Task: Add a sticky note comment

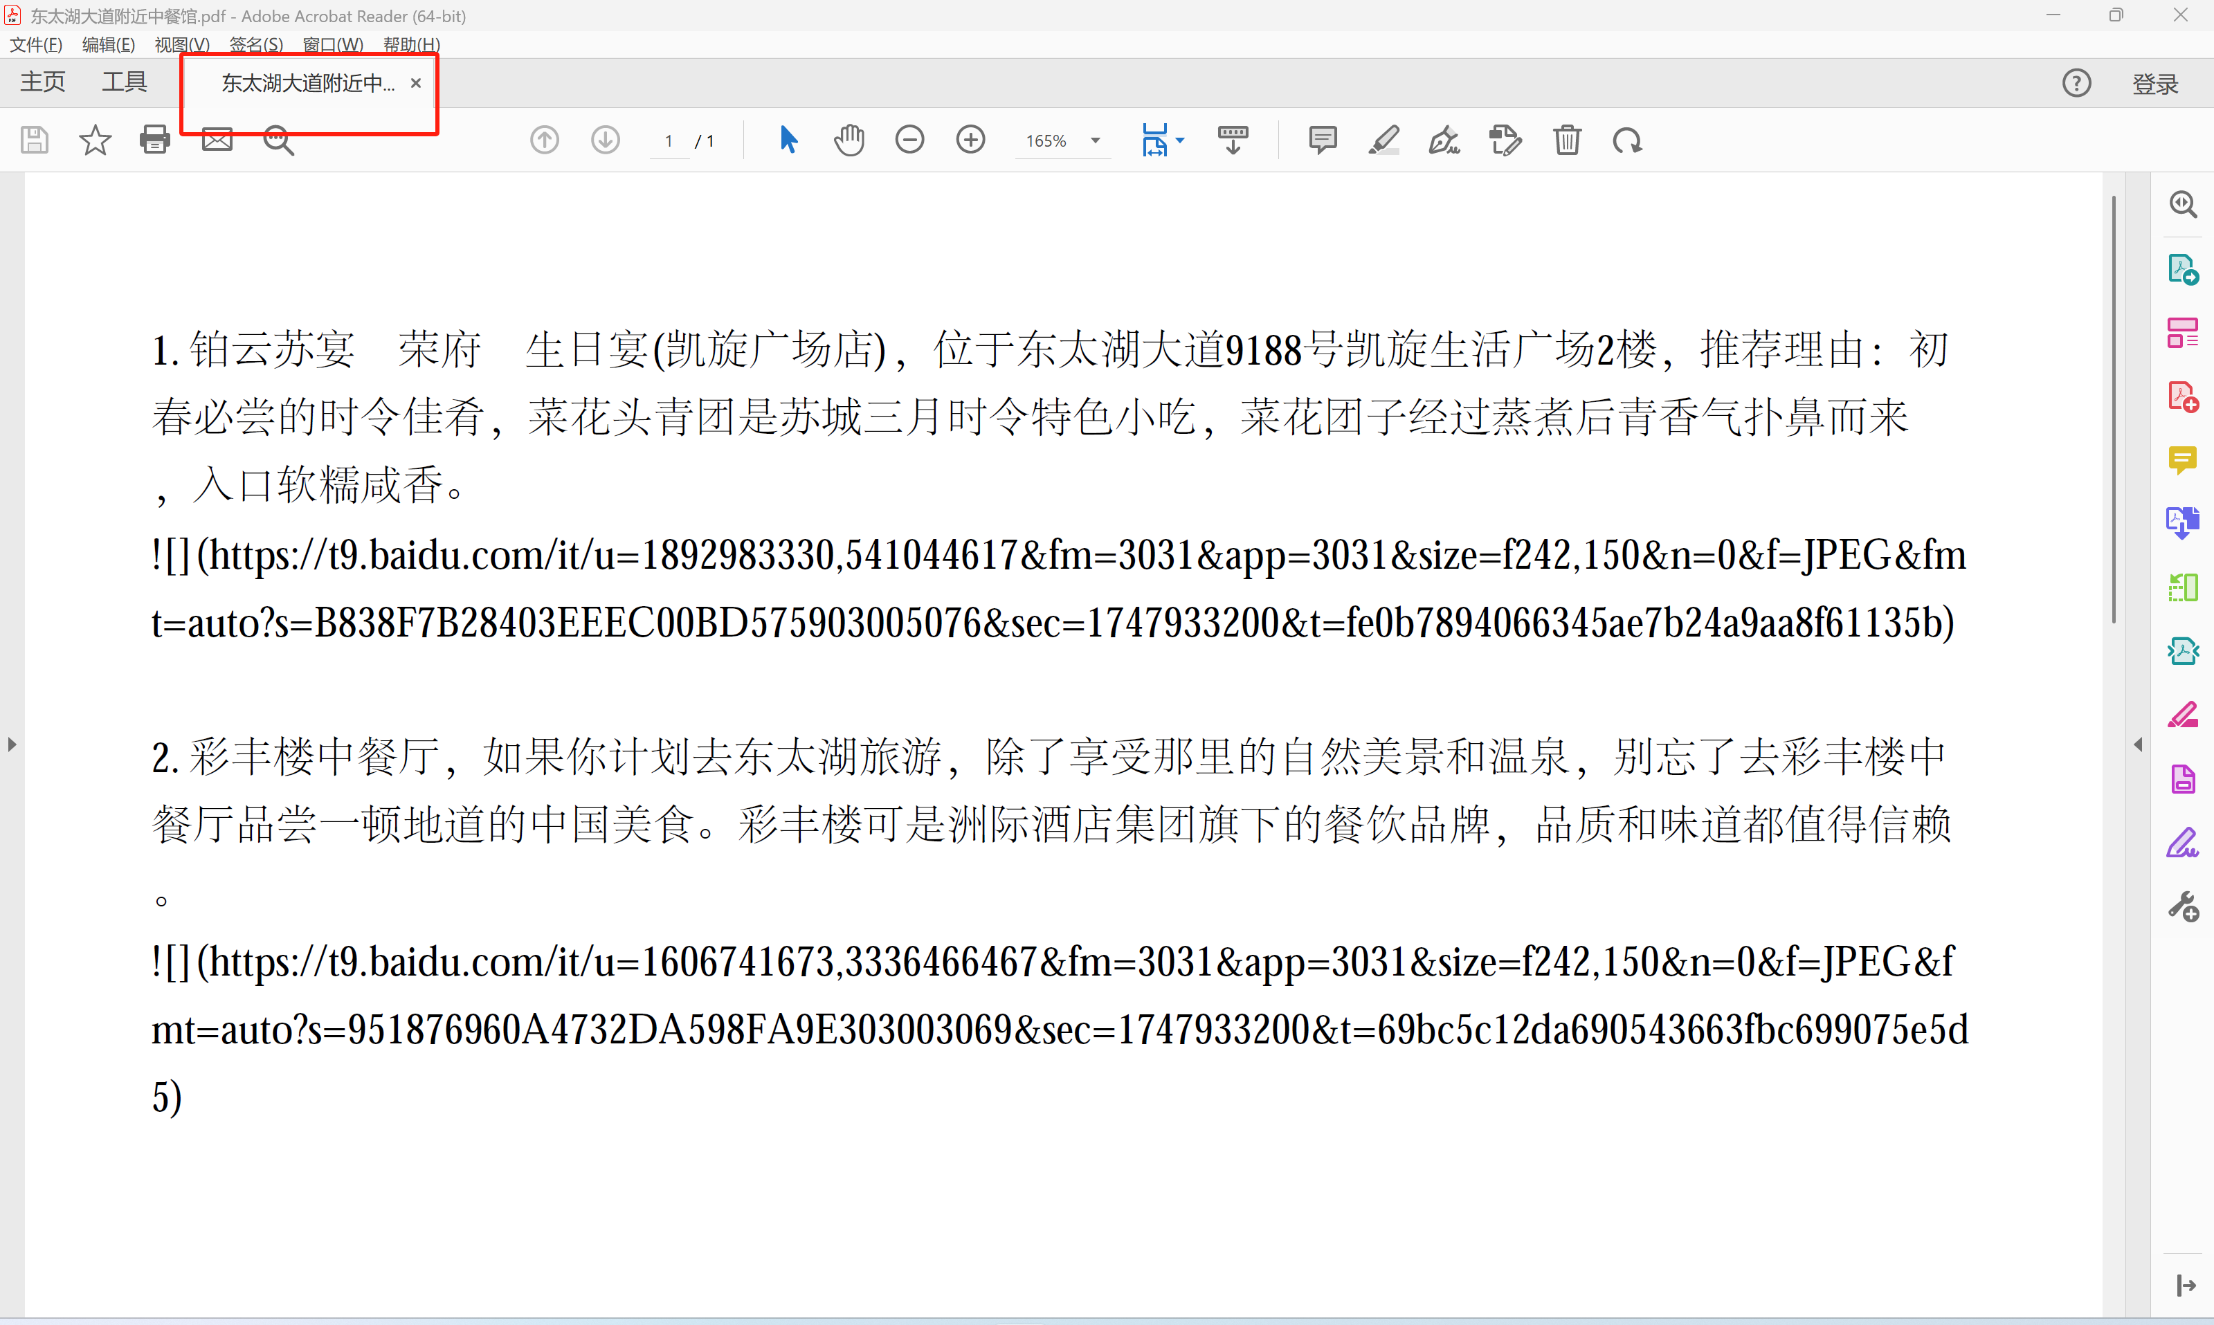Action: click(x=1322, y=140)
